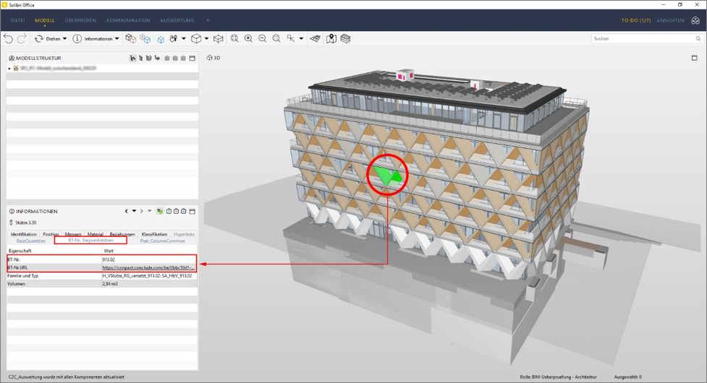Click the zoom out magnifier icon

click(263, 38)
